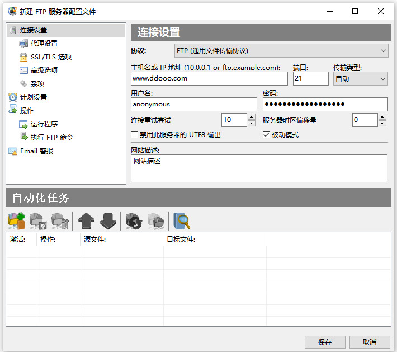Open Email 警报 in the left tree
The image size is (397, 352).
click(37, 151)
